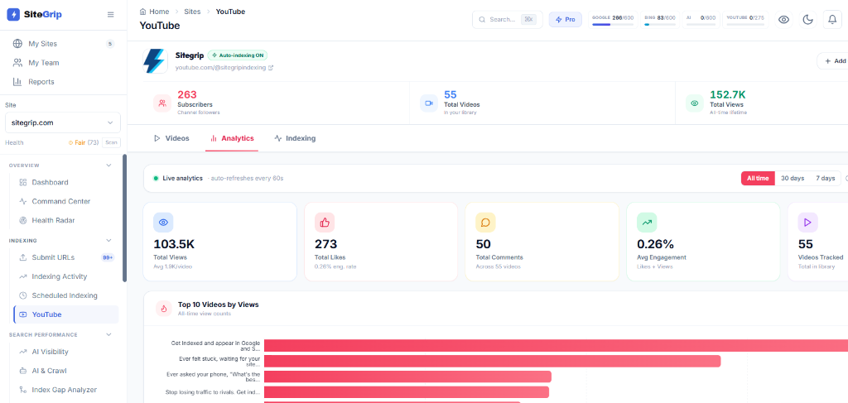This screenshot has width=848, height=403.
Task: Open the notifications bell
Action: (x=832, y=20)
